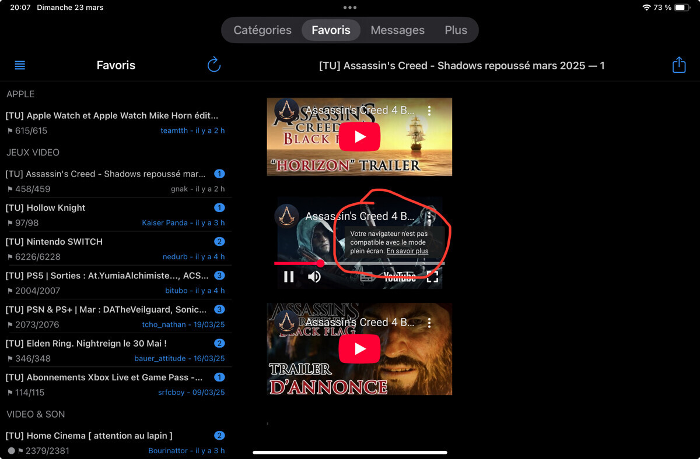The image size is (700, 459).
Task: Open the hamburger list menu icon
Action: tap(20, 65)
